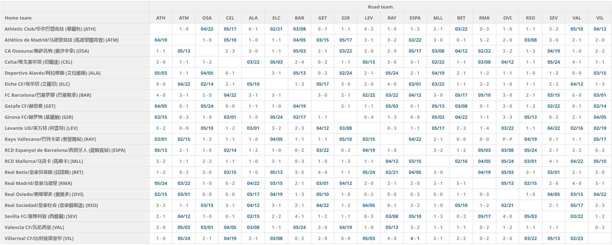Open Deportivo Alavés 03/15 match versus VIL
Image resolution: width=612 pixels, height=245 pixels.
600,73
